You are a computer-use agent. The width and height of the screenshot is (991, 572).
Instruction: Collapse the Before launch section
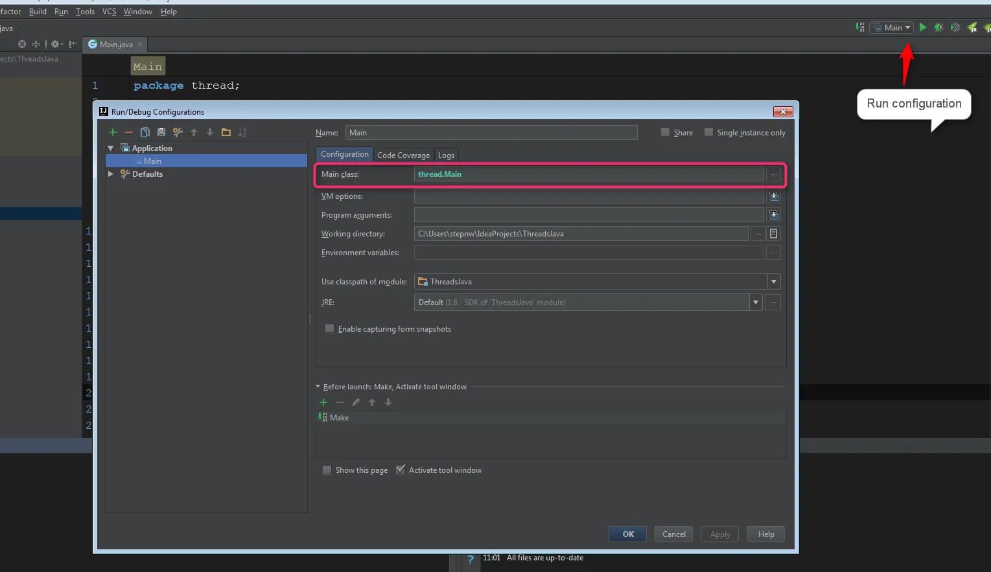click(318, 387)
